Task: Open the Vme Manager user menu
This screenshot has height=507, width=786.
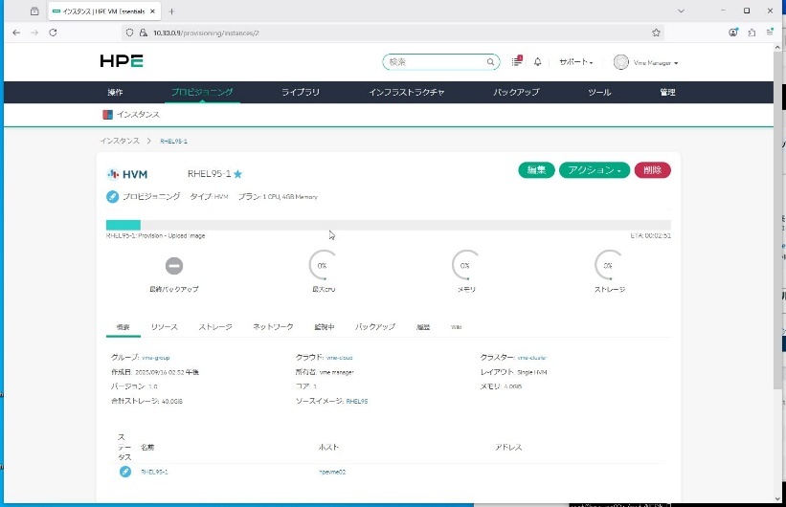Action: click(x=645, y=62)
